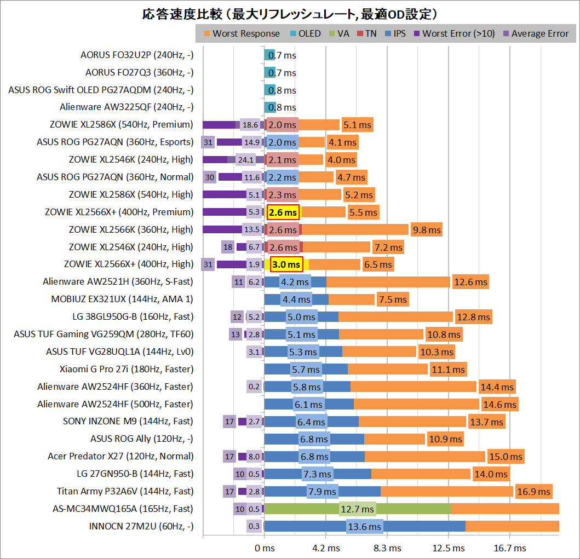580x559 pixels.
Task: Click the orange Worst Response legend swatch
Action: point(207,33)
